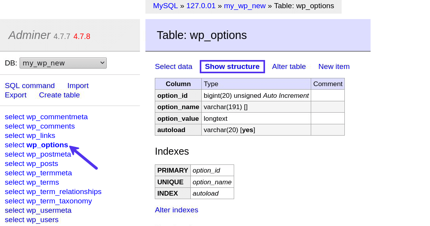430x226 pixels.
Task: Create a new table
Action: [59, 95]
